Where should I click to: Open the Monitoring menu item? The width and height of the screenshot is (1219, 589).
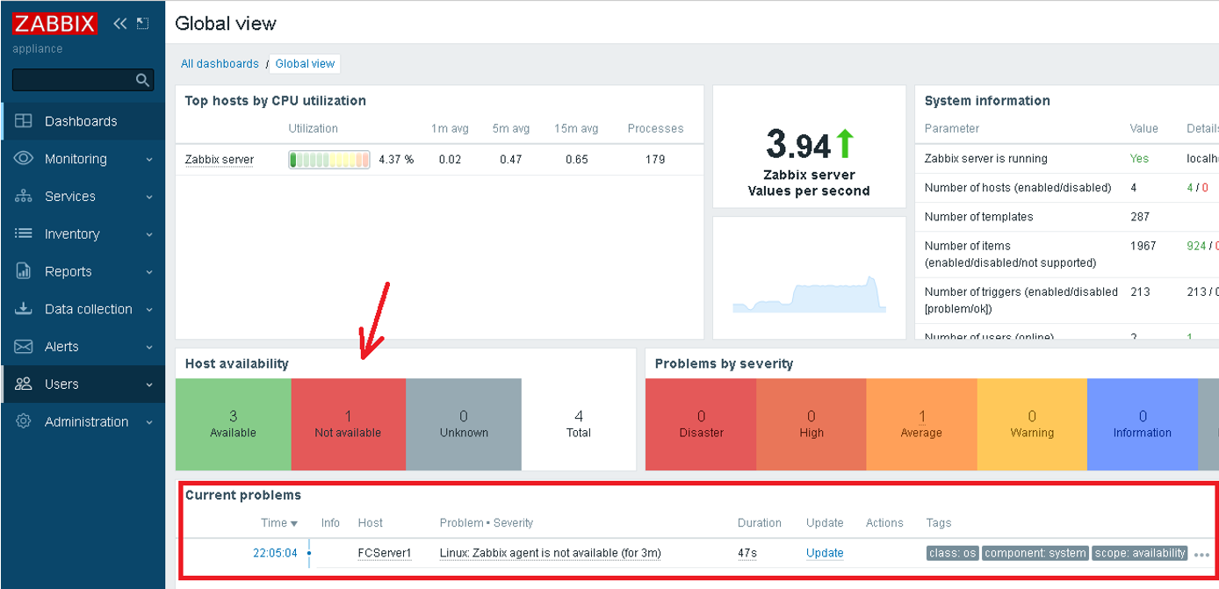[83, 159]
